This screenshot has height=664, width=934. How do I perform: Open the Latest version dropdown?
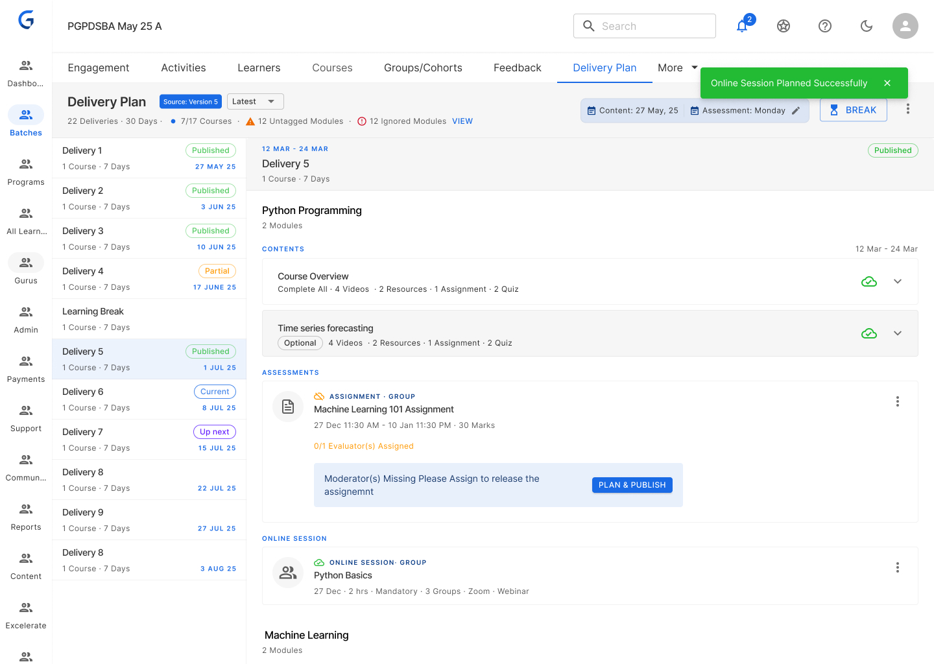(x=256, y=101)
